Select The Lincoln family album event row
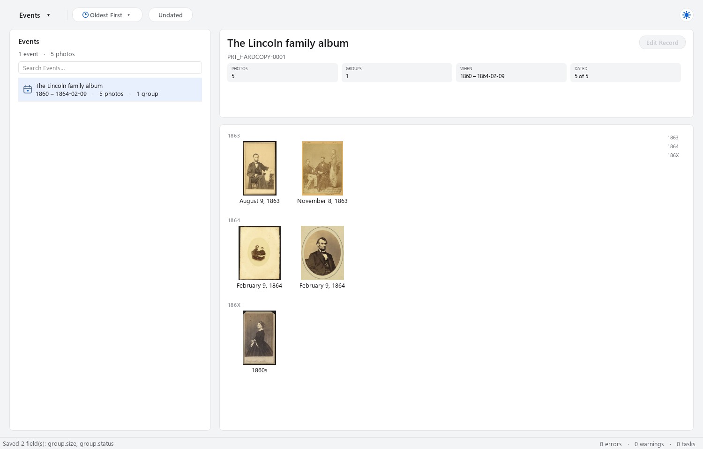703x449 pixels. click(x=110, y=89)
